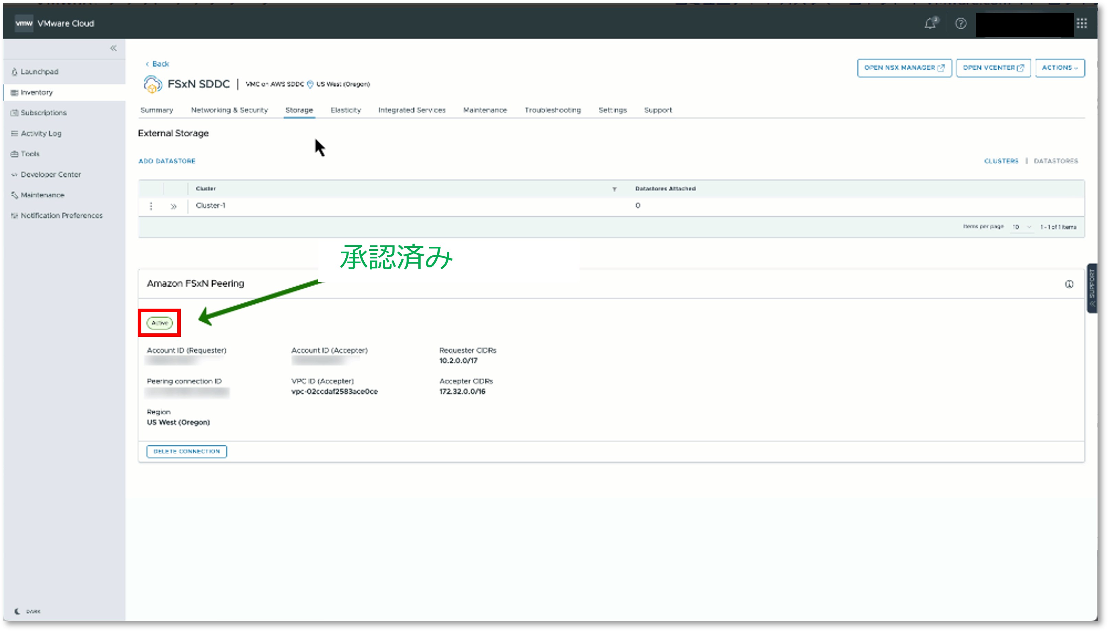Click Add Datastore link
Viewport: 1108px width, 631px height.
pos(167,161)
